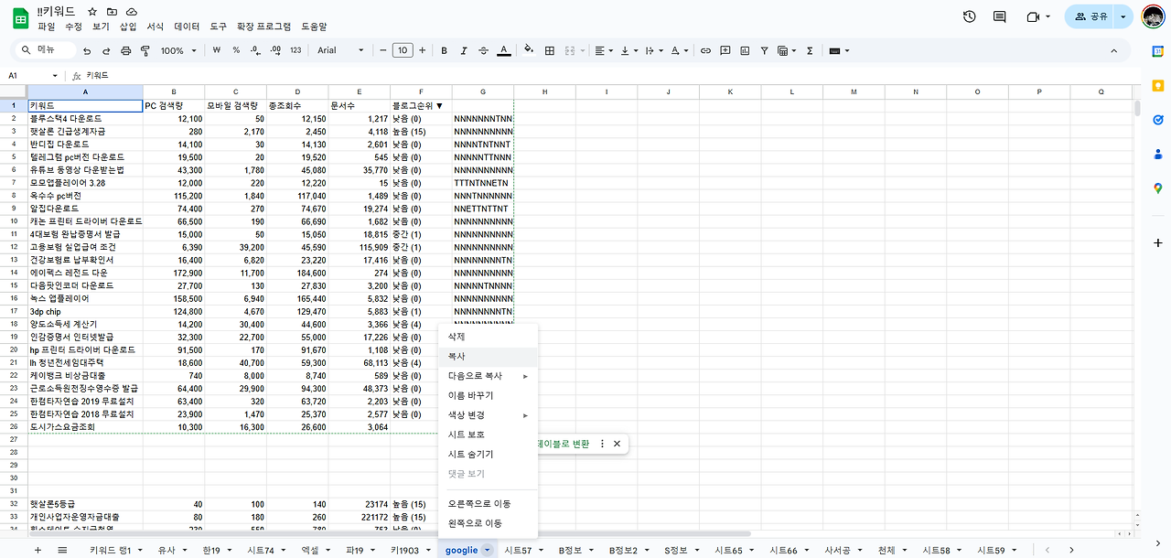Choose 오른쪽으로 이동 in the context menu
The width and height of the screenshot is (1171, 558).
point(489,504)
